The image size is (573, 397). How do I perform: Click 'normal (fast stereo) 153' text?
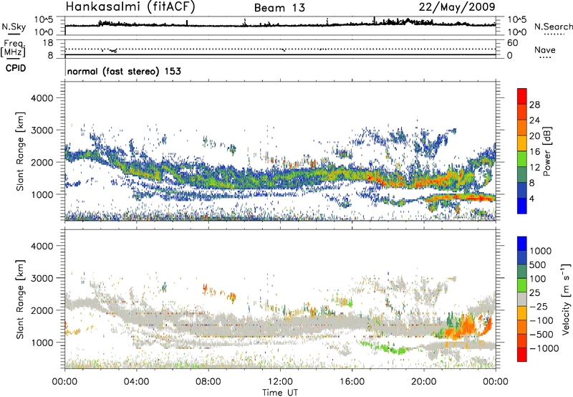coord(124,71)
